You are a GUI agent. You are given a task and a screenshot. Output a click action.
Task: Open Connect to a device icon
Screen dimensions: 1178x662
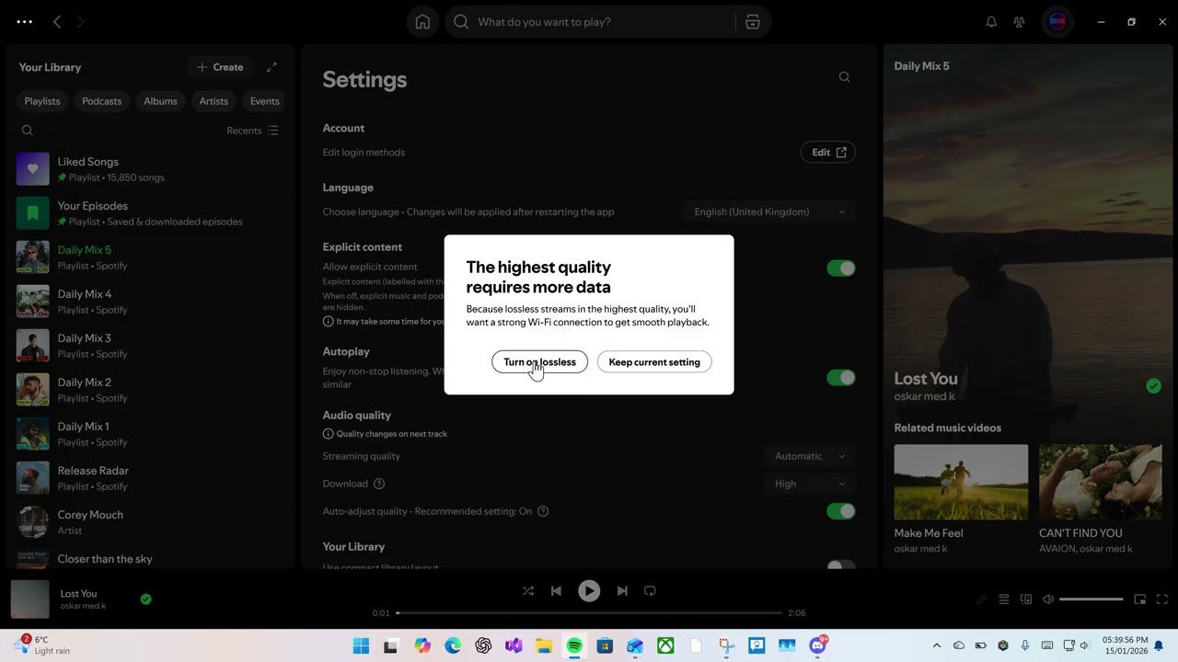(x=1026, y=599)
